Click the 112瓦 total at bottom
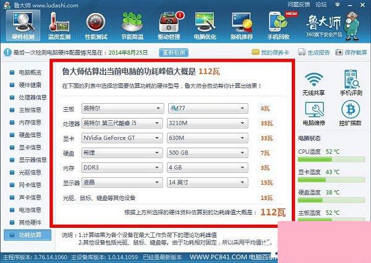Viewport: 371px width, 263px height. [x=273, y=212]
